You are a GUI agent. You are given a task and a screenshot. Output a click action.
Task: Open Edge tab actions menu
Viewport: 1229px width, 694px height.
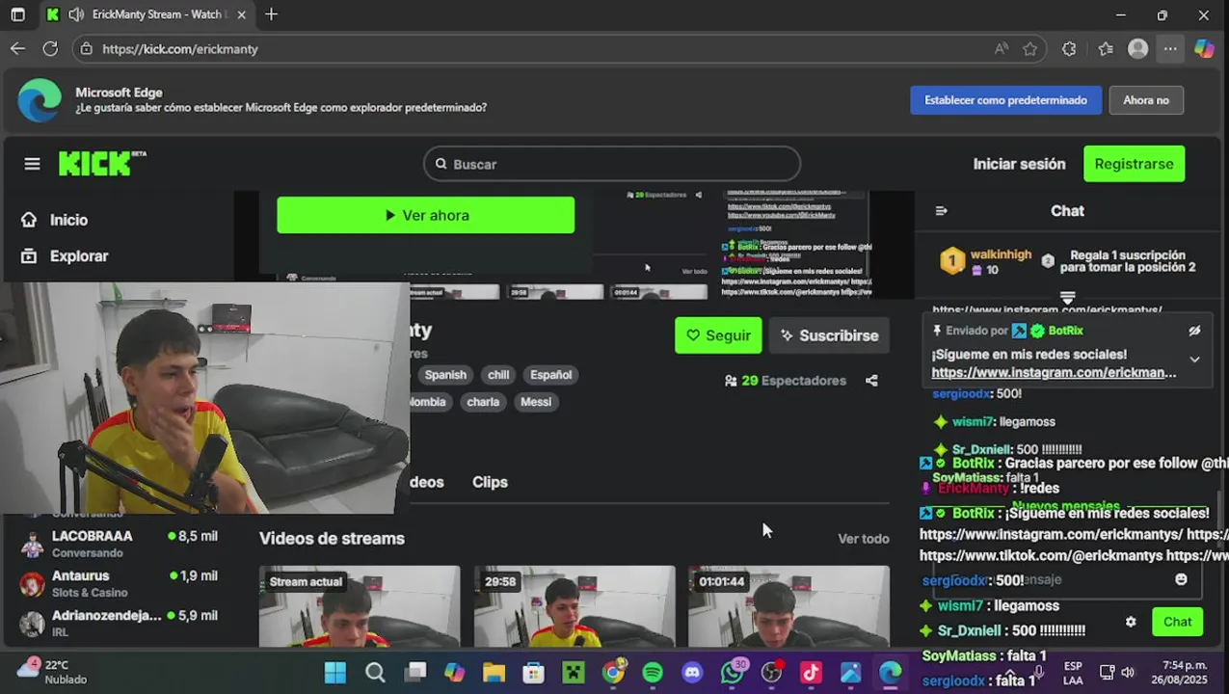pos(17,14)
